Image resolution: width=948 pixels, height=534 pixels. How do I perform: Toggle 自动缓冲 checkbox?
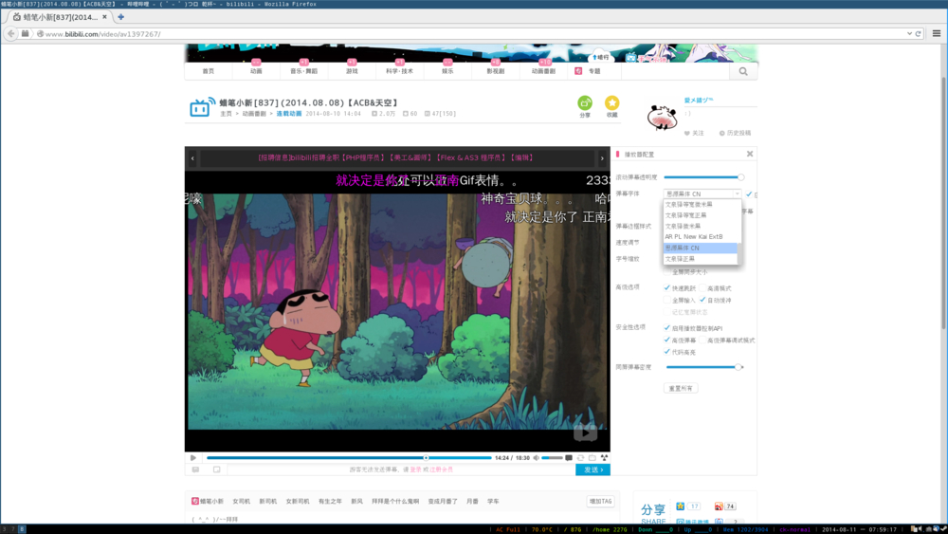coord(702,300)
